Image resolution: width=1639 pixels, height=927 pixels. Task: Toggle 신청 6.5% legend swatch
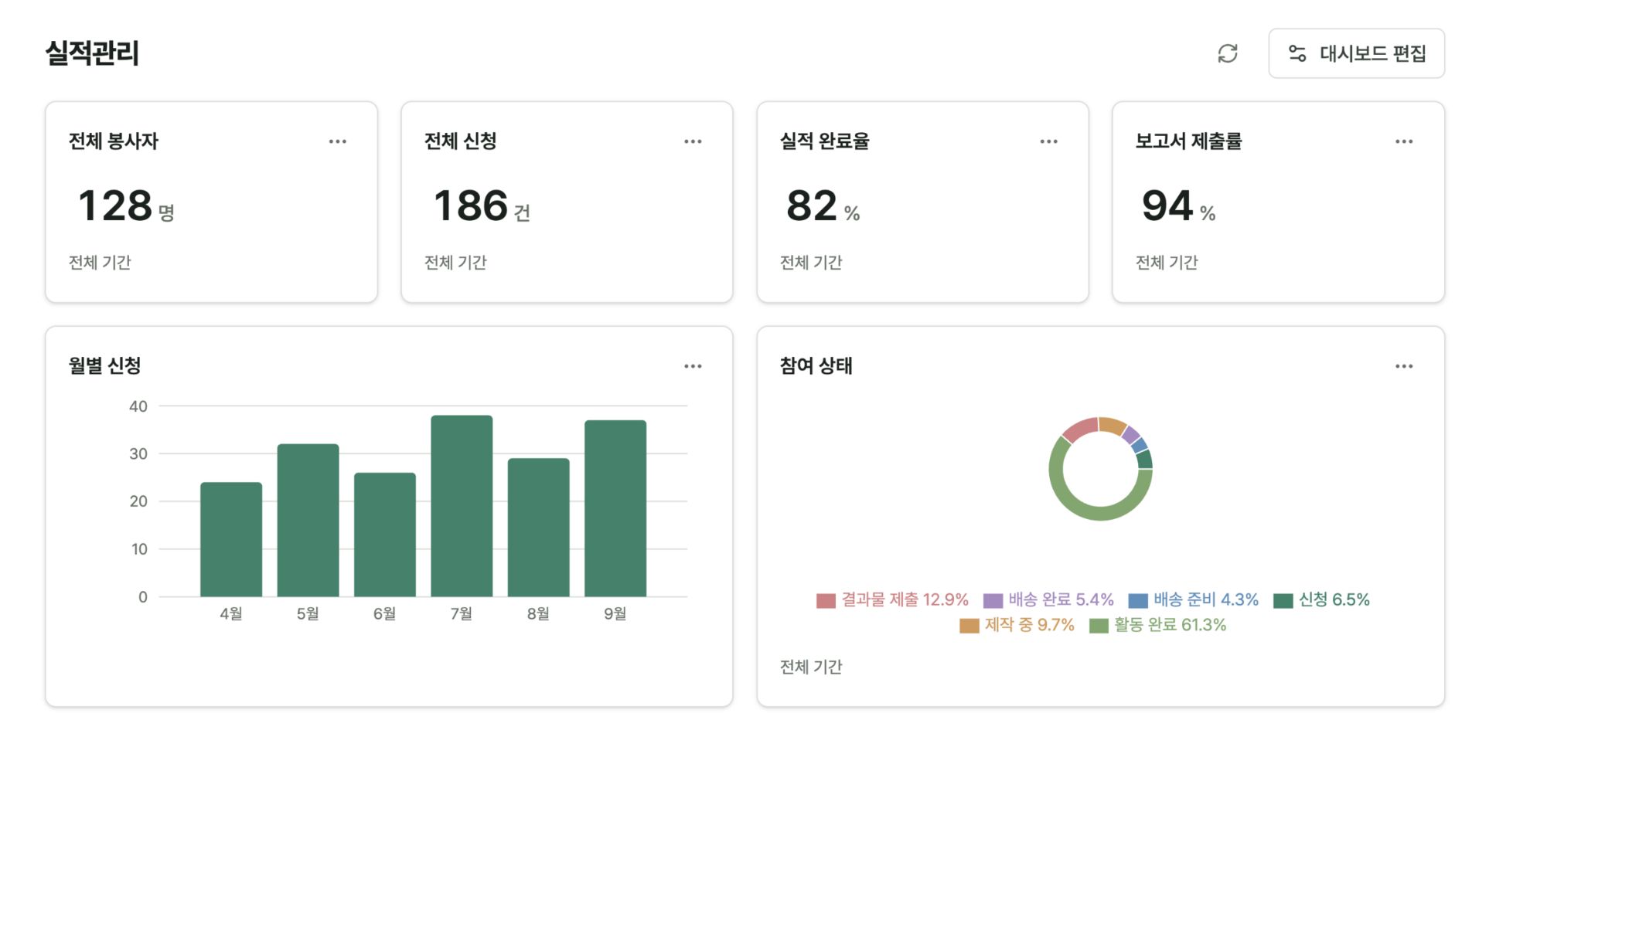click(x=1283, y=601)
